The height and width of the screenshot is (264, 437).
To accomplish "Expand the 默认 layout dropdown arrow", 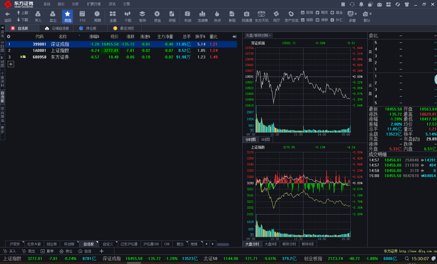I will [x=371, y=14].
